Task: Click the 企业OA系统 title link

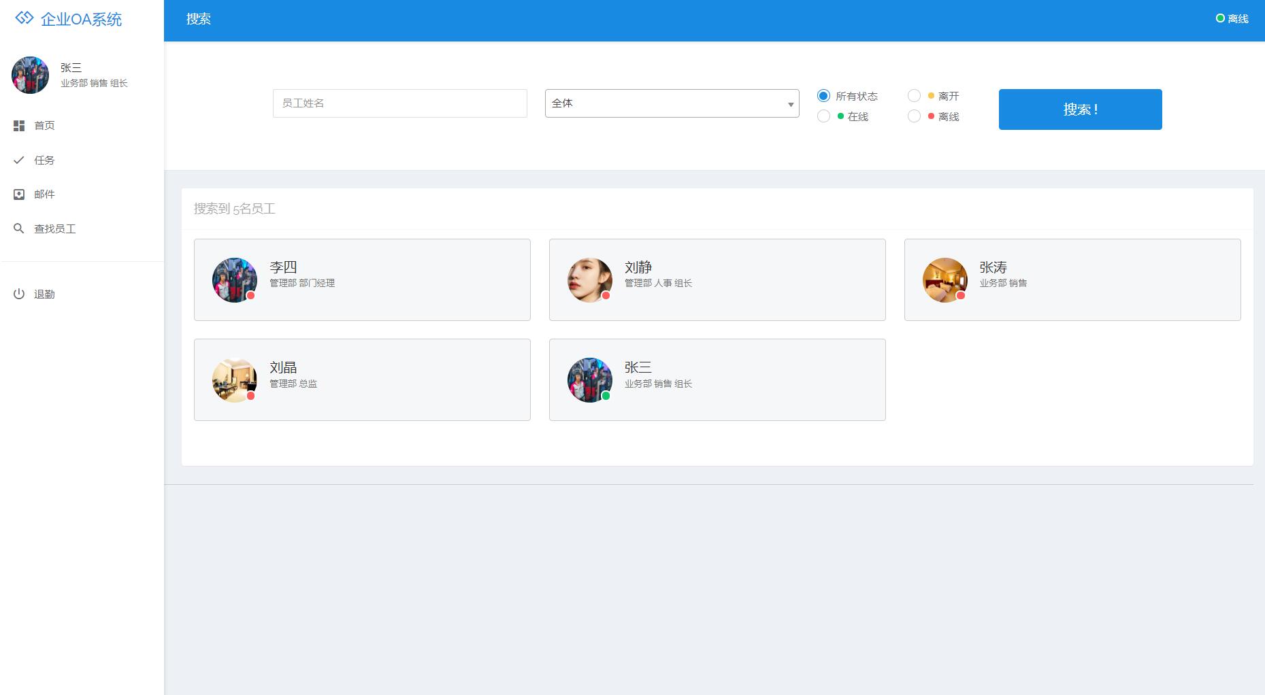Action: [82, 19]
